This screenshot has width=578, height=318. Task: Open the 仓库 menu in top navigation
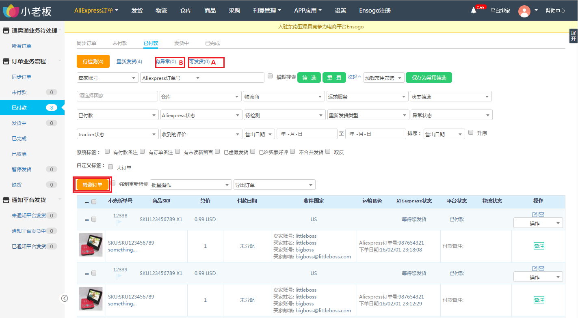coord(186,11)
